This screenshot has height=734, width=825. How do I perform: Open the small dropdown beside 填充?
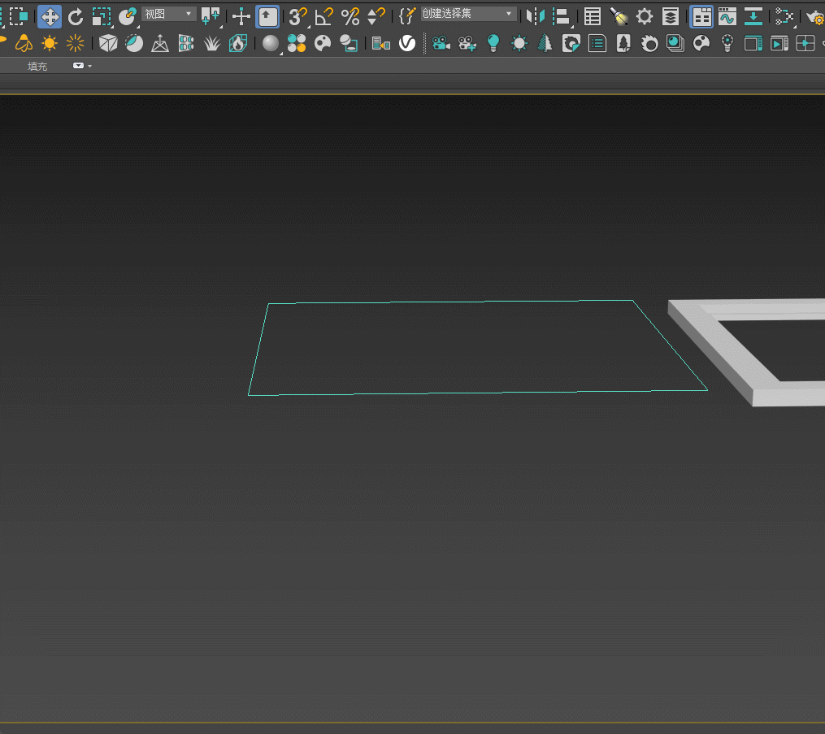pos(80,66)
